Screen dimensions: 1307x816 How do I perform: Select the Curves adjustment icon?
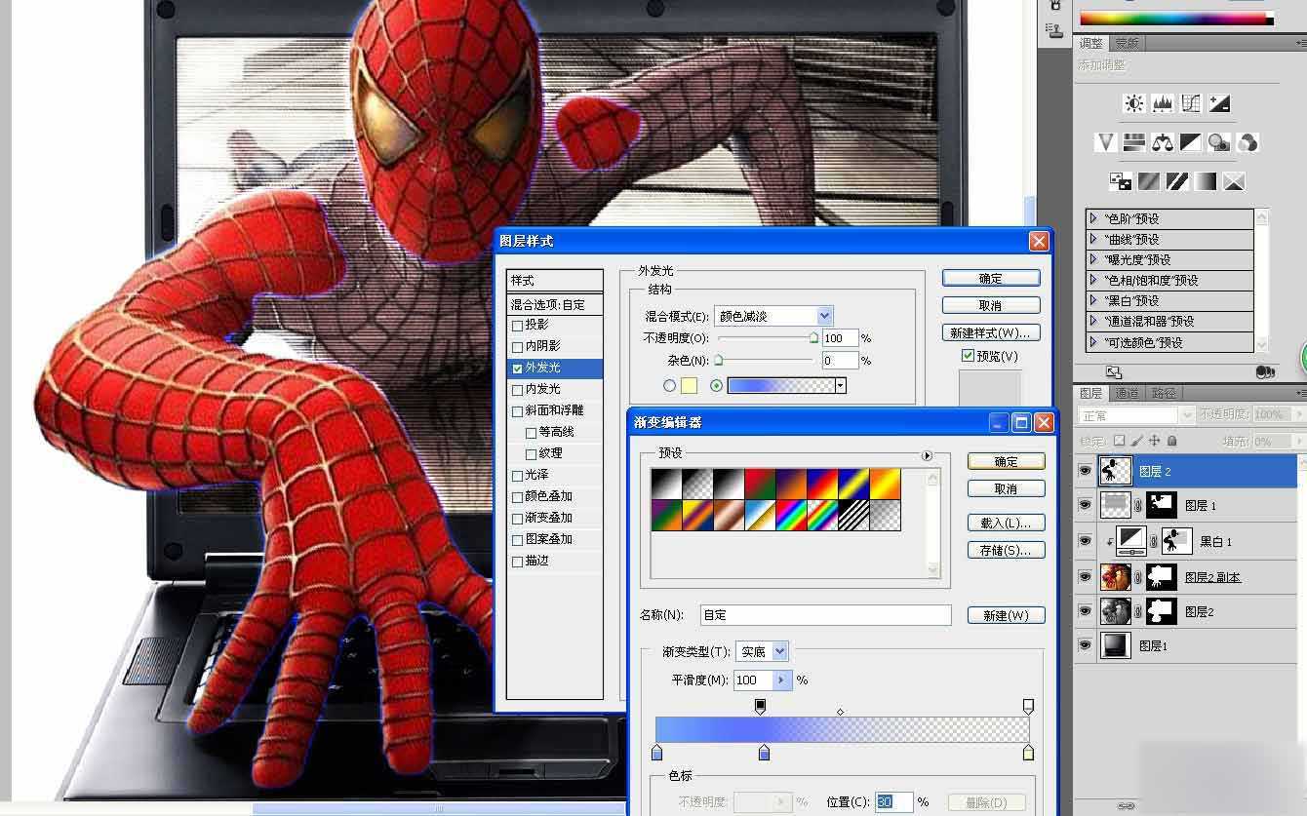pos(1190,102)
